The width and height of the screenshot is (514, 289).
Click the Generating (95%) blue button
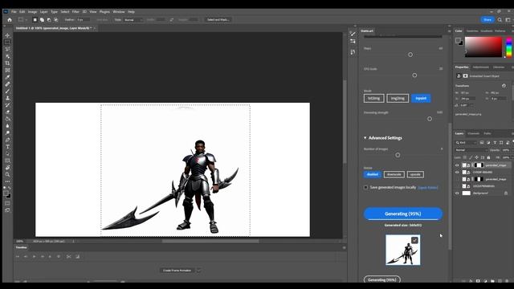pos(403,214)
